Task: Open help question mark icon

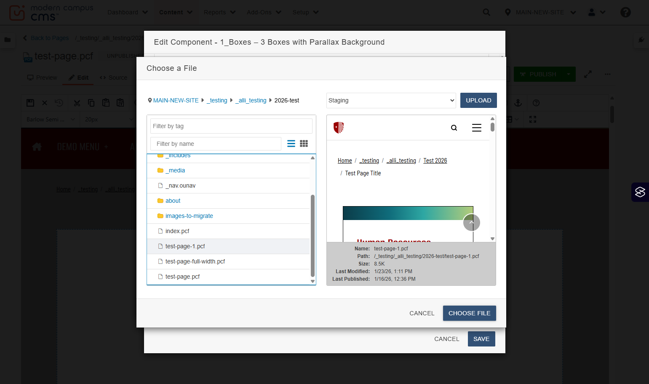Action: [625, 12]
